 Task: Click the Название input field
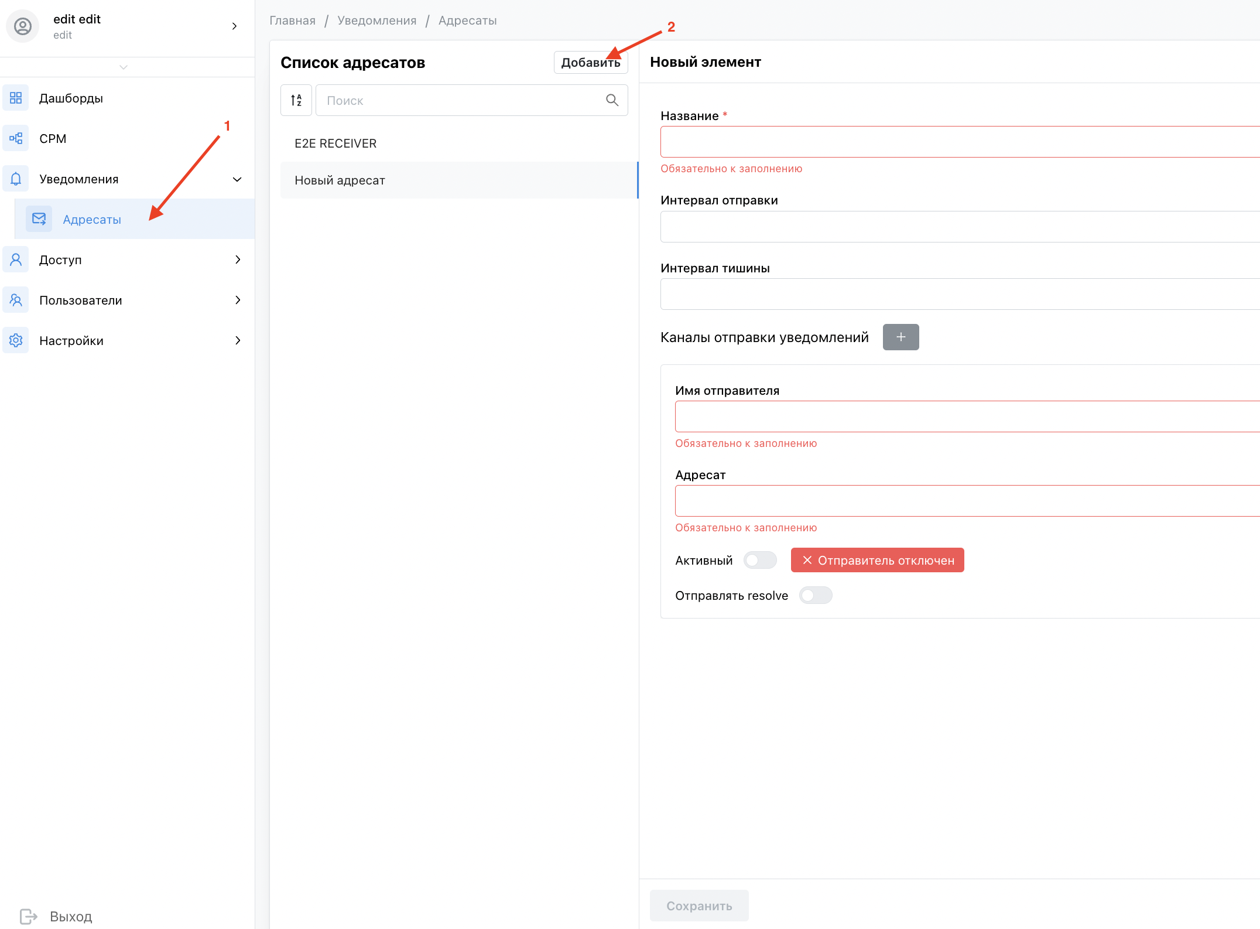[x=960, y=142]
